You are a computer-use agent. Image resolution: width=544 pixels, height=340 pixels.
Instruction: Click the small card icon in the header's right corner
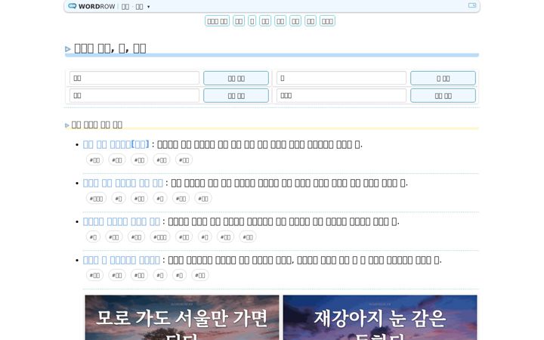pos(471,5)
